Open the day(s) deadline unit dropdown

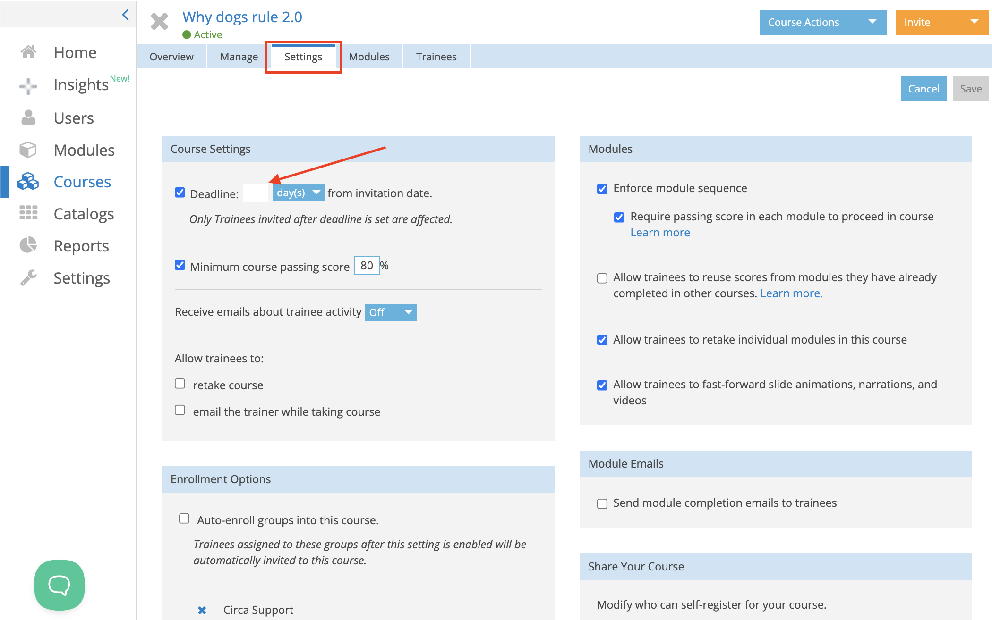point(299,193)
